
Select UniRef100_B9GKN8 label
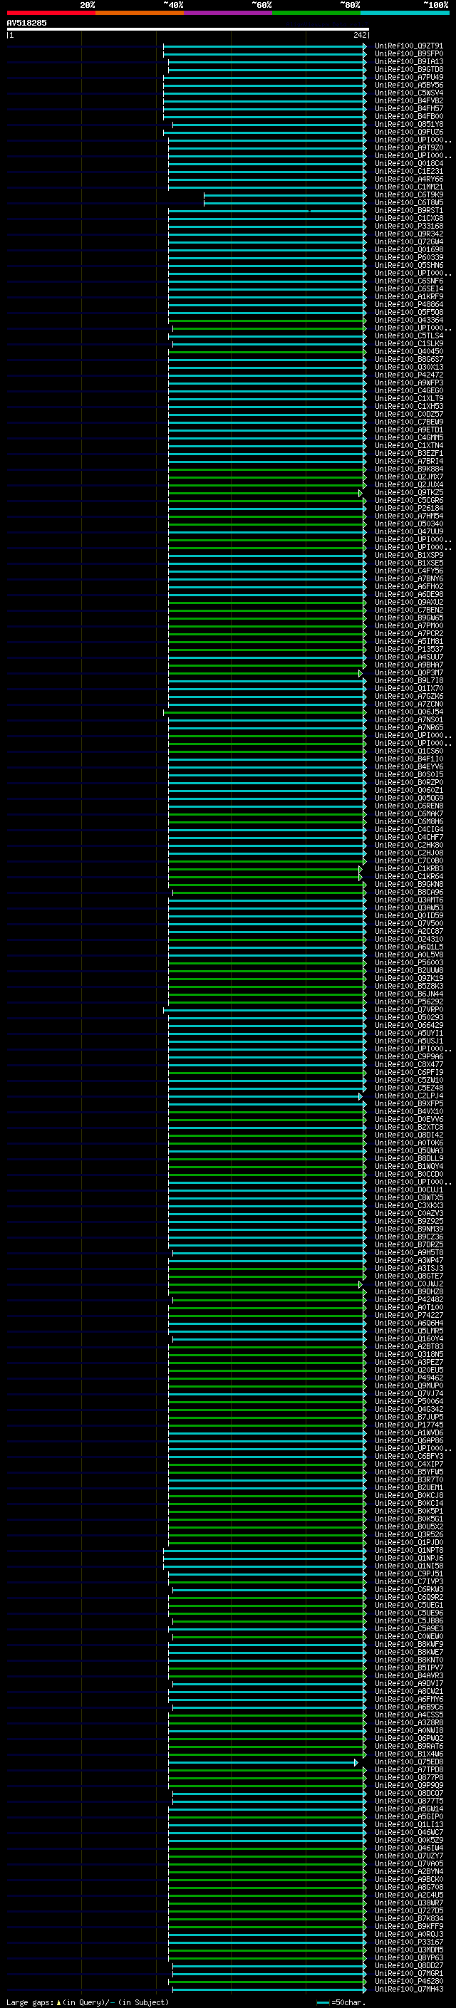pos(408,884)
